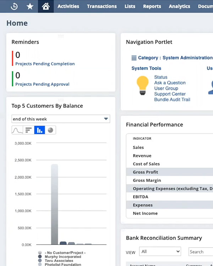Open the User Group link
Image resolution: width=213 pixels, height=266 pixels.
166,88
